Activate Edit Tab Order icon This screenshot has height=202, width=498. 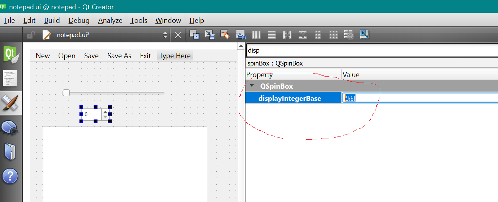click(x=240, y=35)
